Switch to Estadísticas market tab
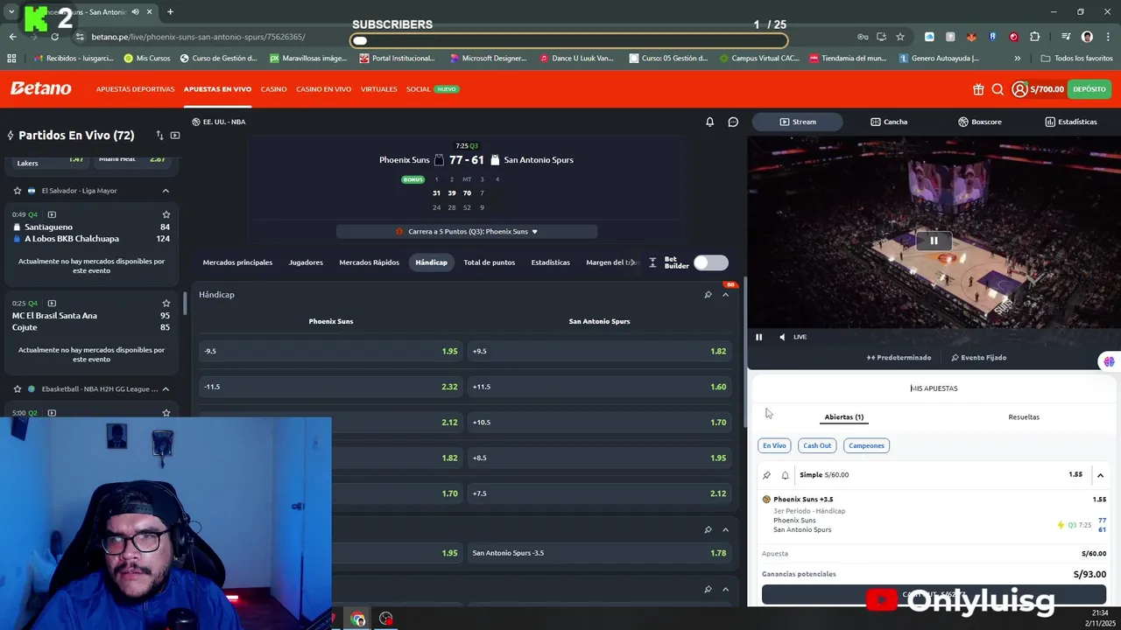This screenshot has height=630, width=1121. pos(550,262)
